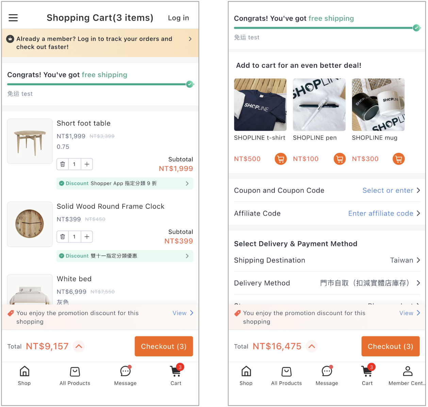
Task: Delete Short foot table via trash icon
Action: pyautogui.click(x=63, y=164)
